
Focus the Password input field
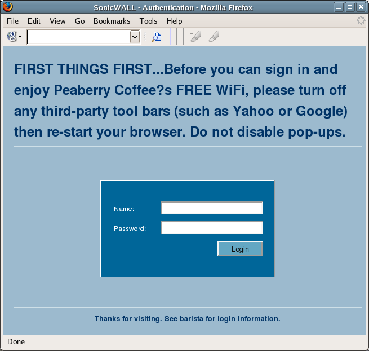click(x=212, y=228)
